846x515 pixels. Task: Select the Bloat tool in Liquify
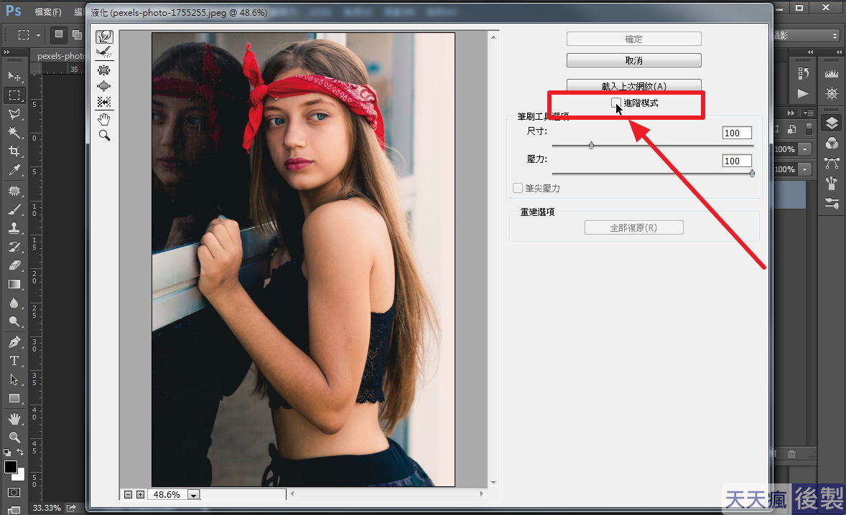104,86
